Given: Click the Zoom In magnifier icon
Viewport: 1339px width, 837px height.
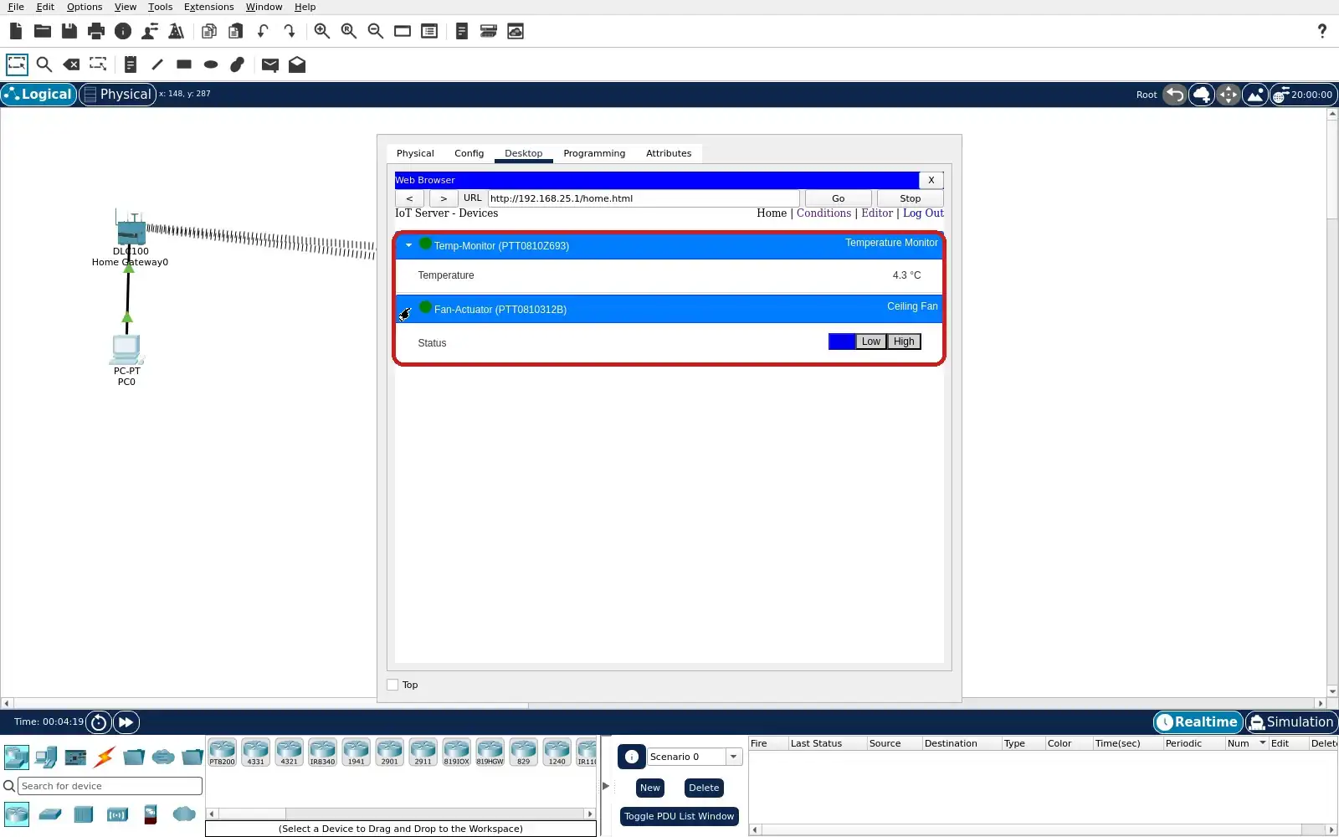Looking at the screenshot, I should click(x=322, y=31).
